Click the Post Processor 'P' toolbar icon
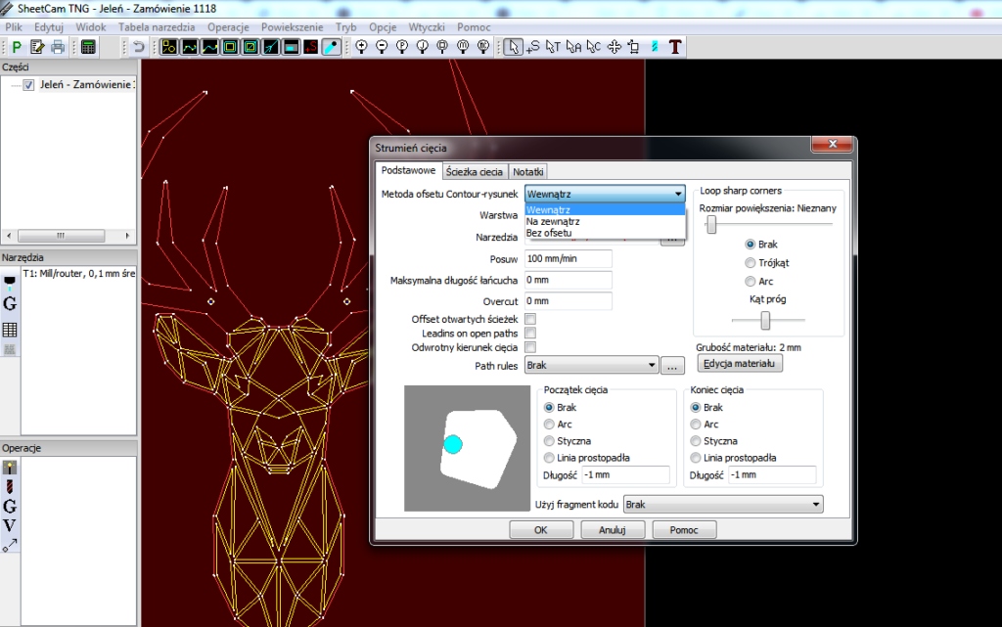1002x627 pixels. click(x=17, y=47)
